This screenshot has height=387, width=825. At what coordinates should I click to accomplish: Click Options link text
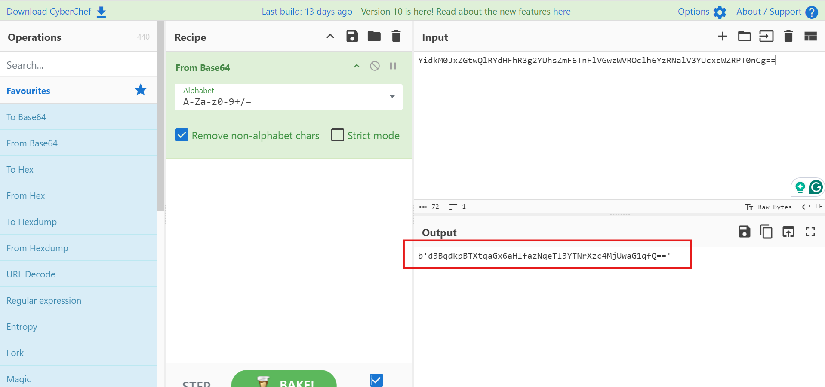click(693, 12)
